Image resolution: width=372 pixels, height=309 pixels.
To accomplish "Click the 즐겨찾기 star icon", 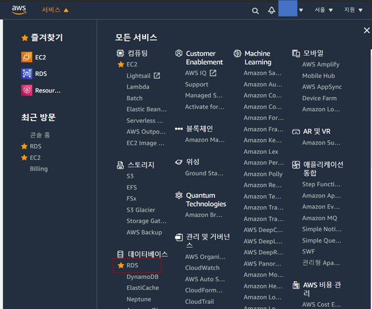I will (25, 38).
